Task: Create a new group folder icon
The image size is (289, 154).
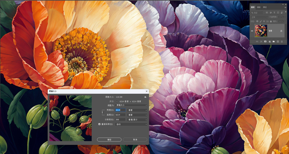Action: click(x=274, y=42)
